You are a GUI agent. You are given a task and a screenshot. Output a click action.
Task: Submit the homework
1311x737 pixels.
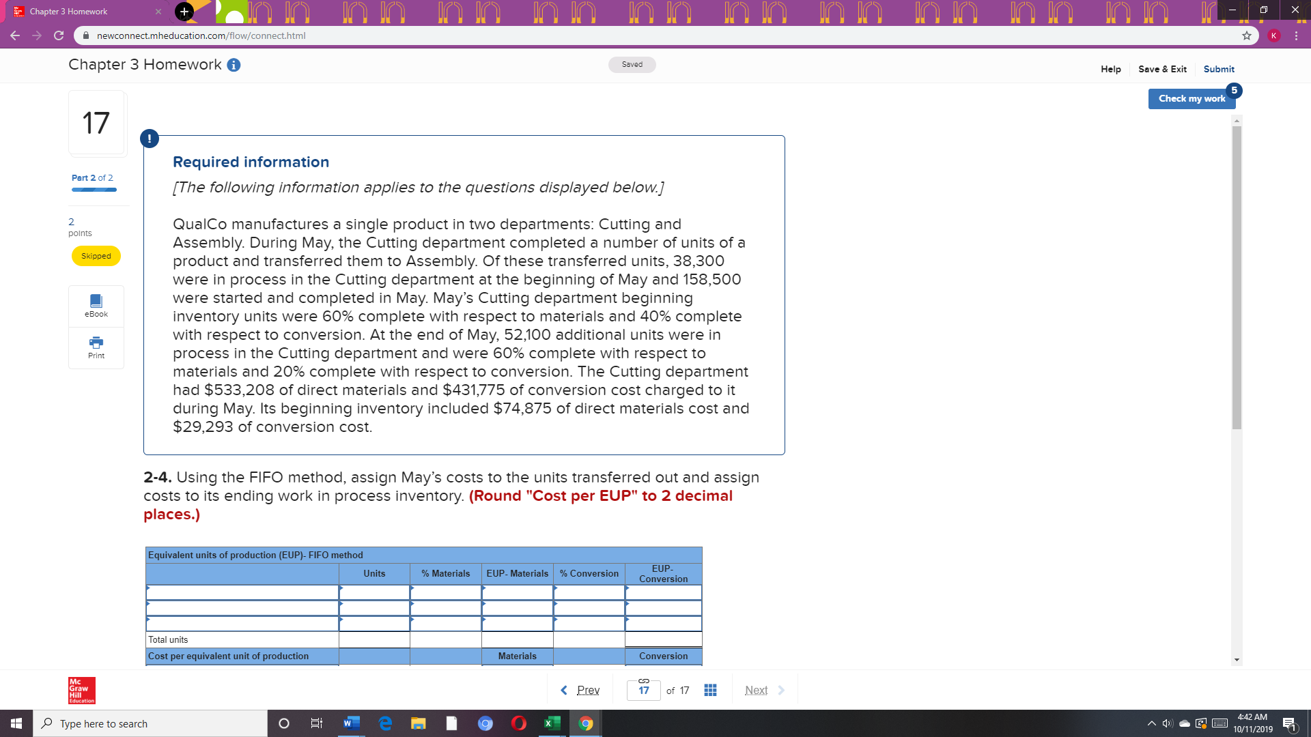point(1219,69)
